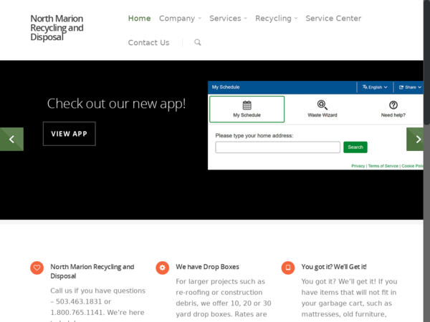Image resolution: width=430 pixels, height=322 pixels.
Task: Click the orange tablet icon
Action: [x=288, y=268]
